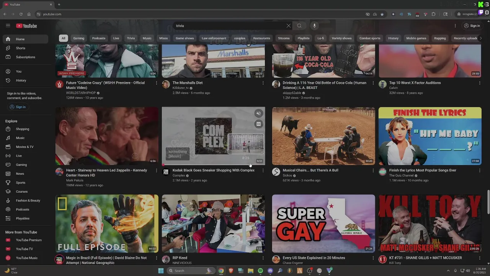This screenshot has width=490, height=276.
Task: Start voice search with microphone icon
Action: 314,26
